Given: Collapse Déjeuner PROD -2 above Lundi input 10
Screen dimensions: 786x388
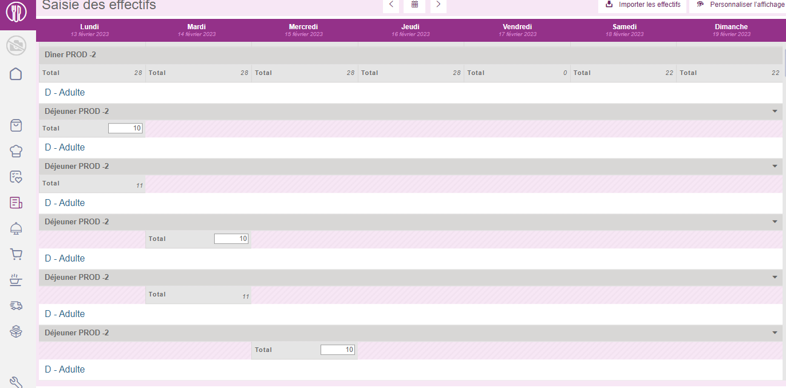Looking at the screenshot, I should [775, 111].
